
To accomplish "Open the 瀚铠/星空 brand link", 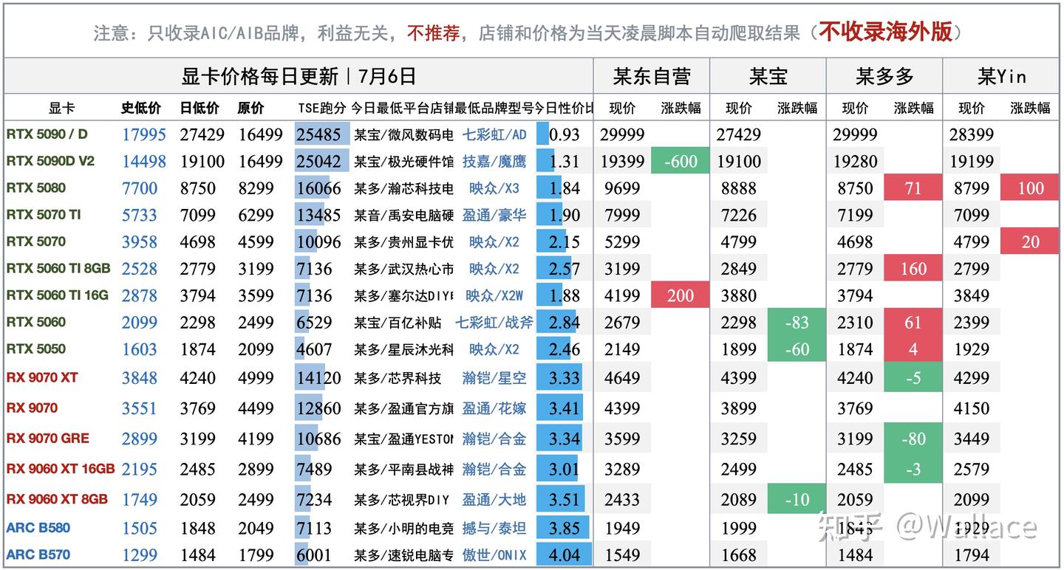I will coord(494,378).
